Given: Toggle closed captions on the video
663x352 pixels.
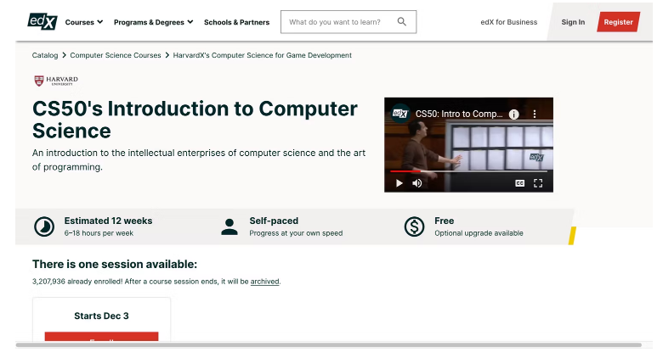Looking at the screenshot, I should pyautogui.click(x=519, y=182).
